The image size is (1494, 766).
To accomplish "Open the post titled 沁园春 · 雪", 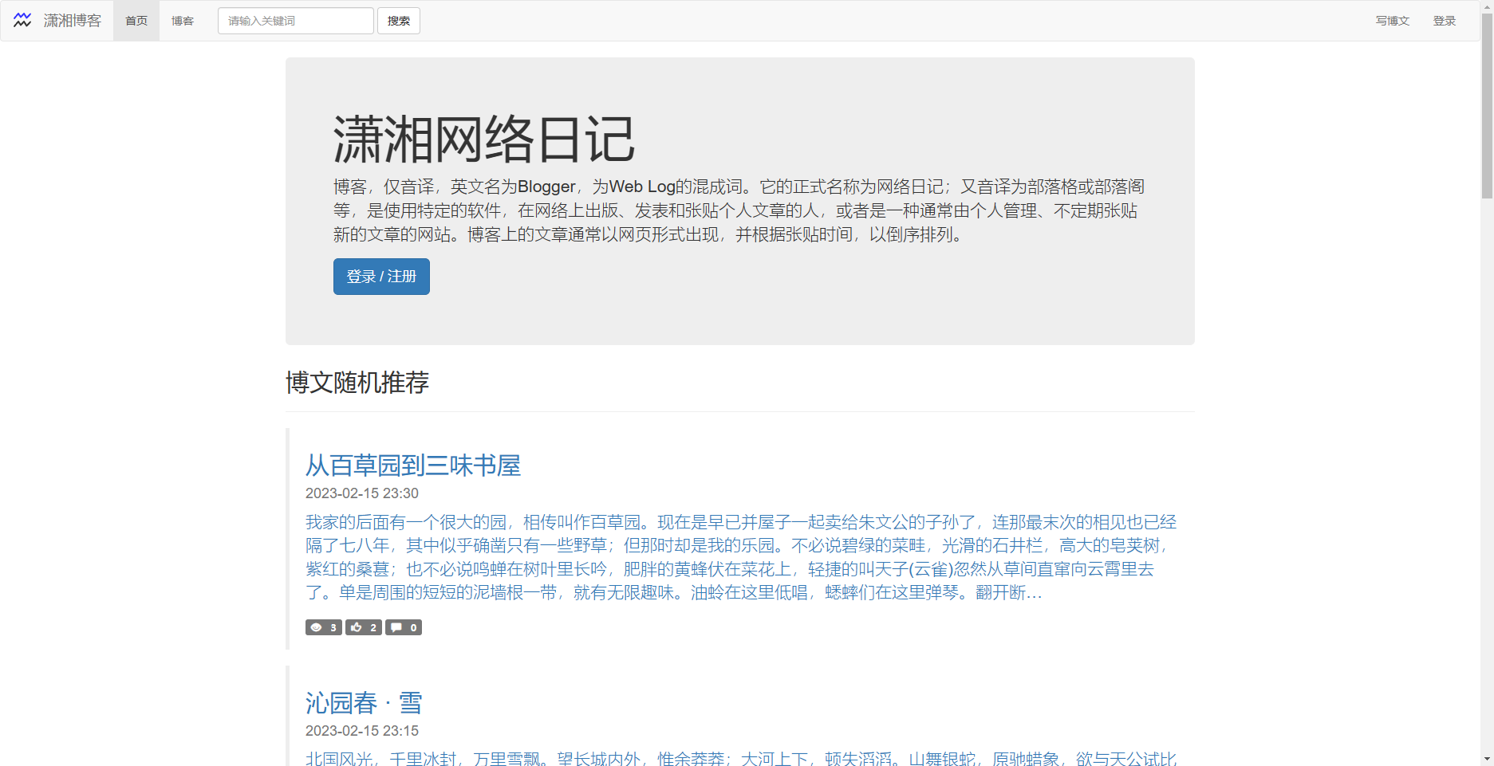I will pos(364,703).
